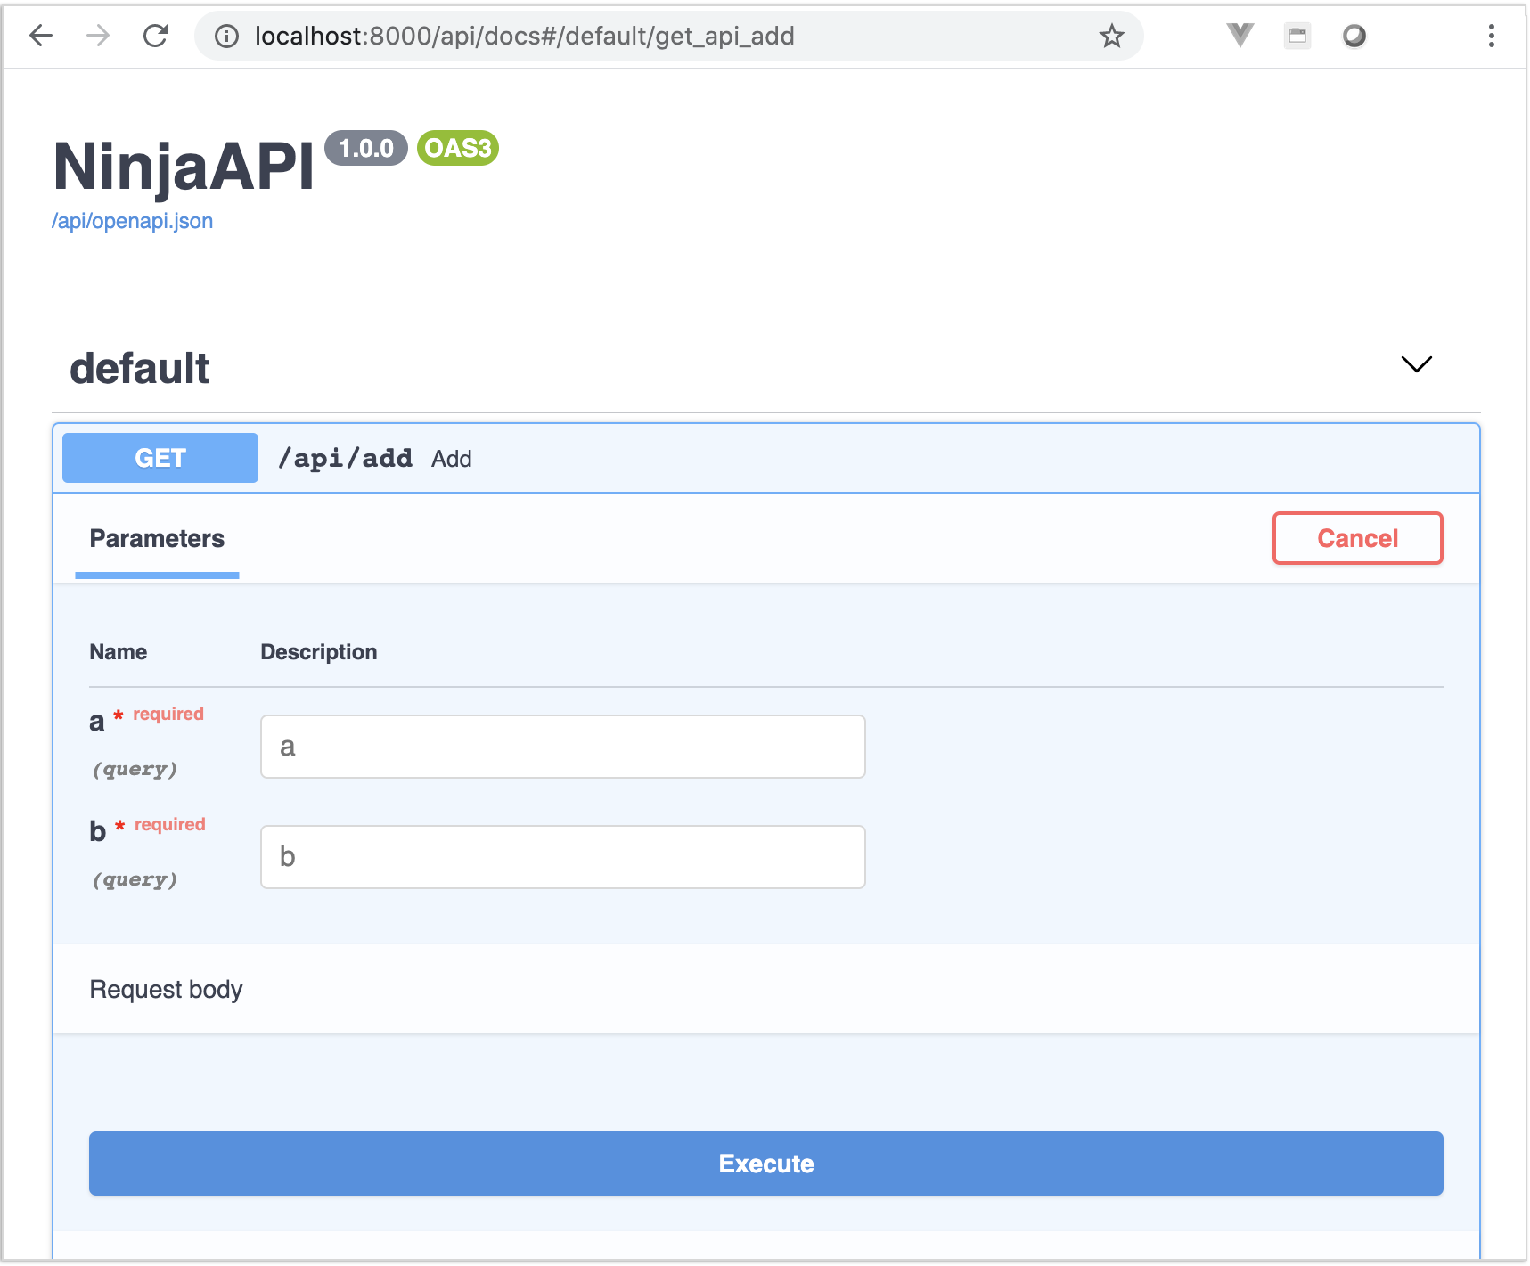Reload the current page
Screen dimensions: 1530x1266
pyautogui.click(x=155, y=37)
